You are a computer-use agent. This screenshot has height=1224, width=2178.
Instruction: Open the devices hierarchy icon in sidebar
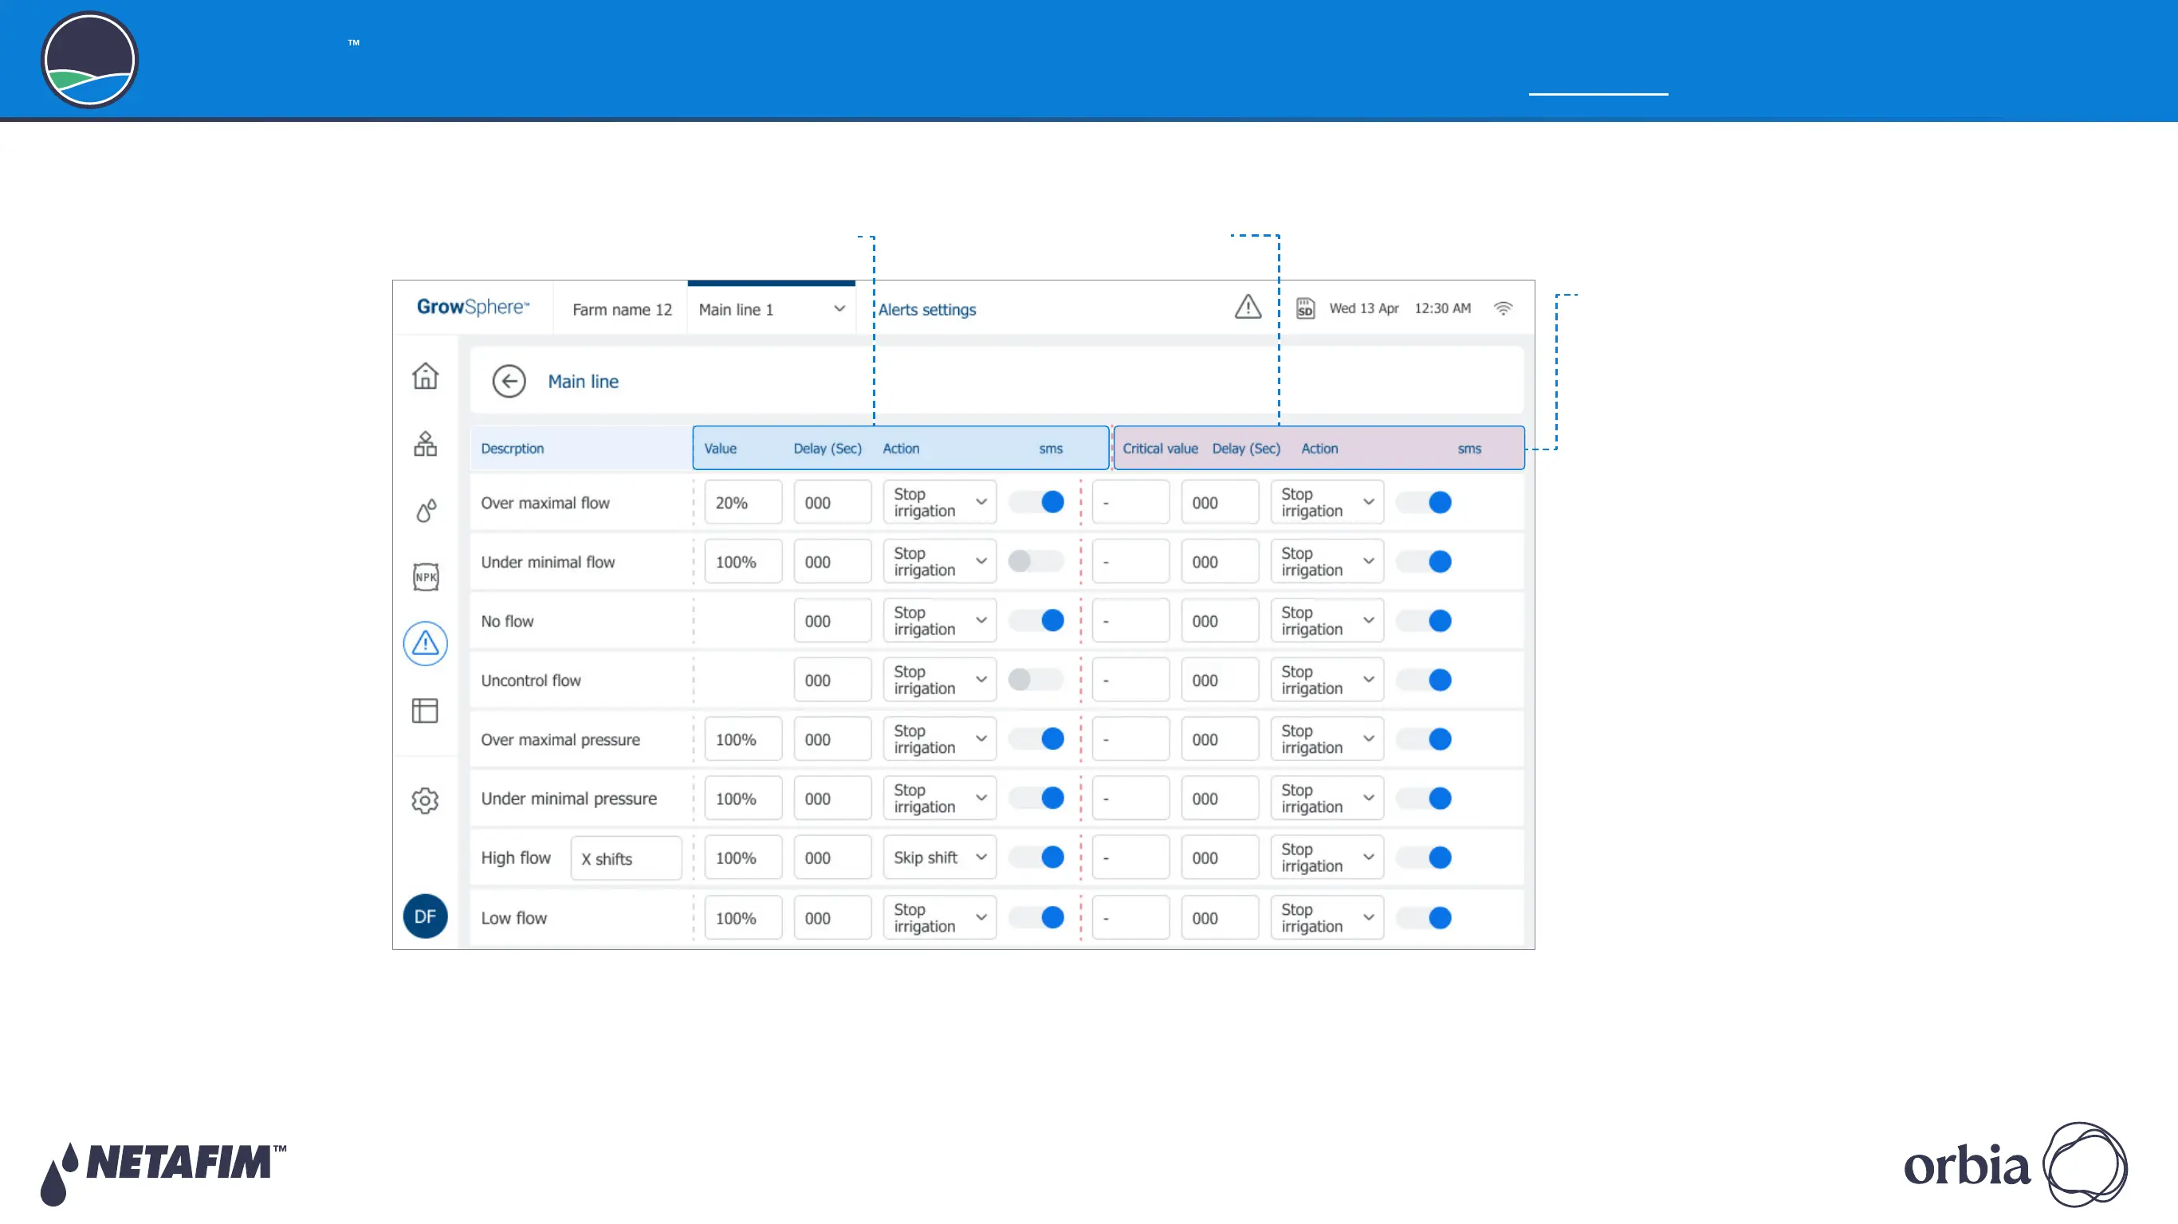click(425, 443)
